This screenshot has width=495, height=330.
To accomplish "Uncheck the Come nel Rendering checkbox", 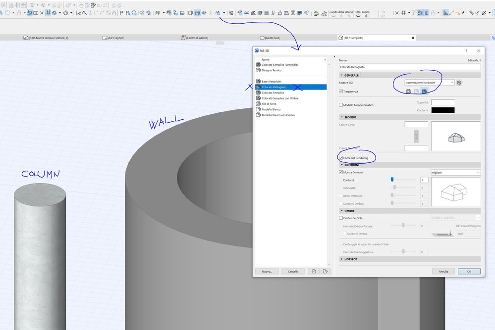I will pyautogui.click(x=341, y=157).
